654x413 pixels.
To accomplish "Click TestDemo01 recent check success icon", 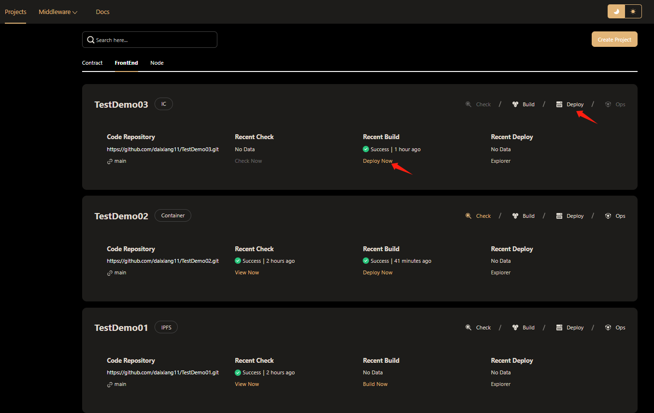I will (238, 372).
